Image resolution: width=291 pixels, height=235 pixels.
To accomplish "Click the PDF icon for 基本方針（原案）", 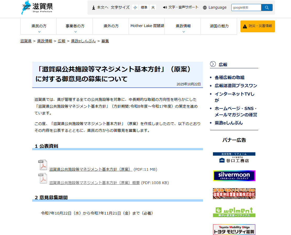I will (43, 165).
